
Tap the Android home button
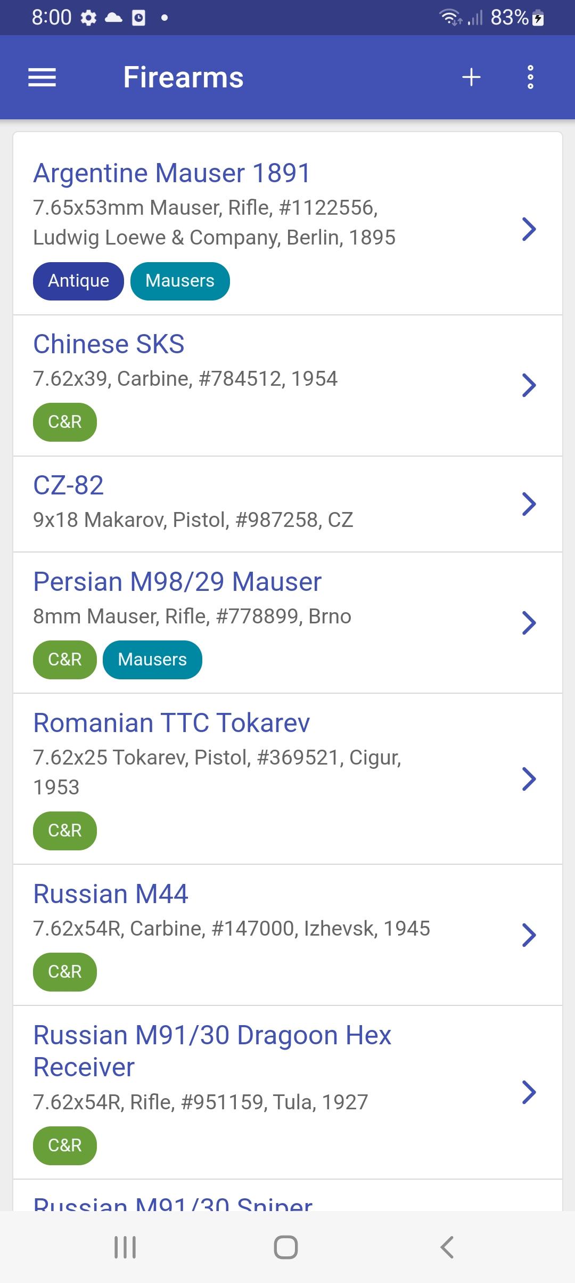click(286, 1247)
